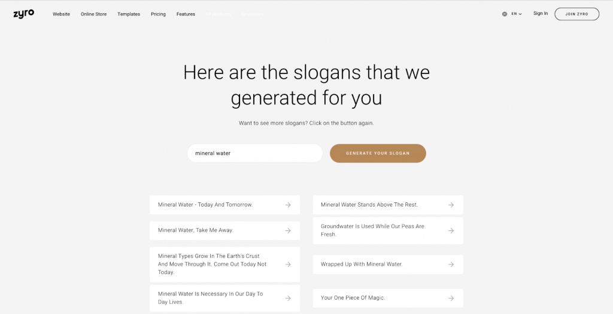
Task: Click arrow beside "Mineral Types Grow" slogan
Action: 288,264
